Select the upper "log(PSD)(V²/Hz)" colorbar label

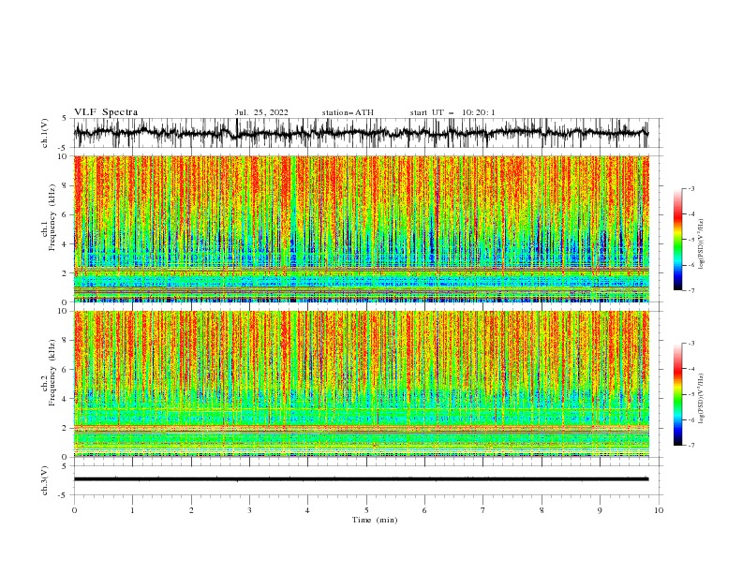701,243
